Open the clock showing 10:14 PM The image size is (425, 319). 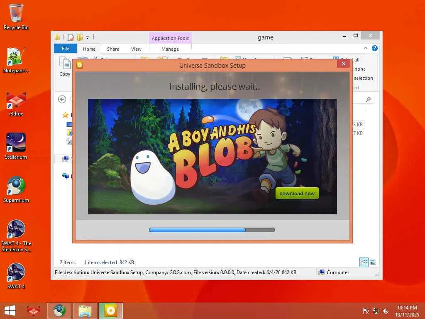407,311
